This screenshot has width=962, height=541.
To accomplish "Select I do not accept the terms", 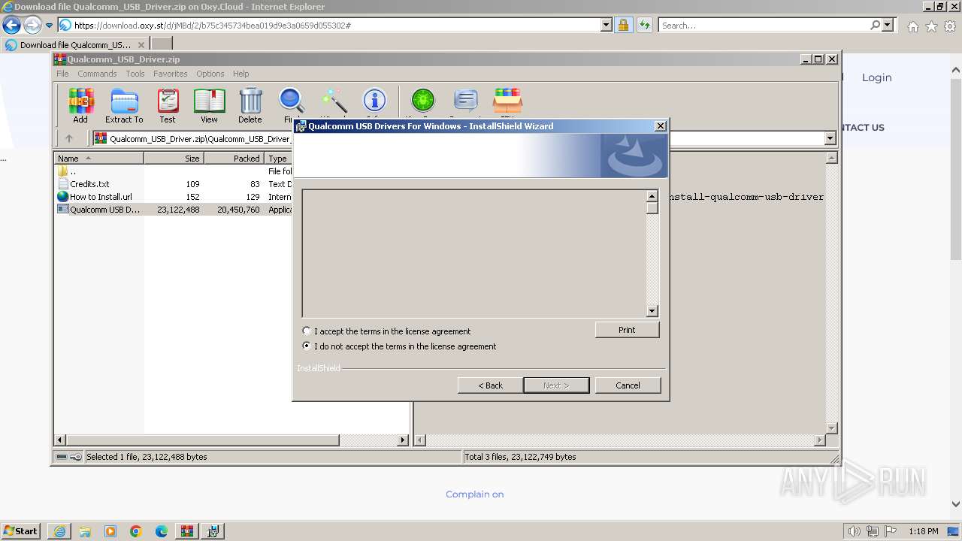I will click(x=306, y=346).
